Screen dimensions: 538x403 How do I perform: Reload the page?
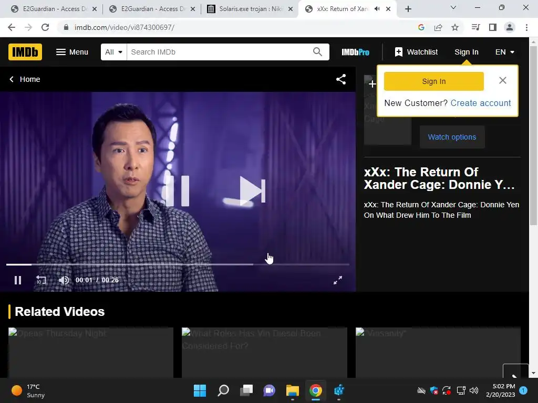coord(45,27)
